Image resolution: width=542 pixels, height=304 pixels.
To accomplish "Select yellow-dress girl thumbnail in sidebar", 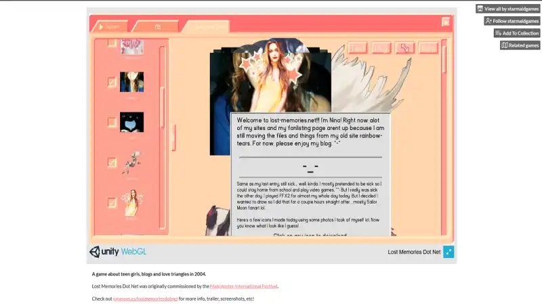I will (x=131, y=202).
